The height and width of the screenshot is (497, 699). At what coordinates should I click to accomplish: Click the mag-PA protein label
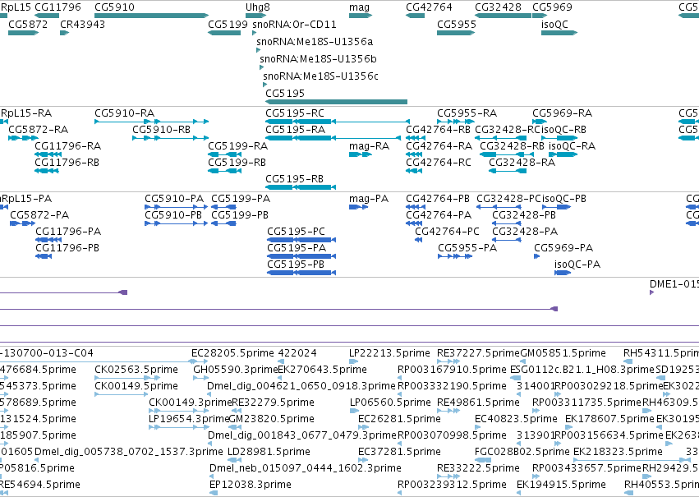click(x=369, y=199)
